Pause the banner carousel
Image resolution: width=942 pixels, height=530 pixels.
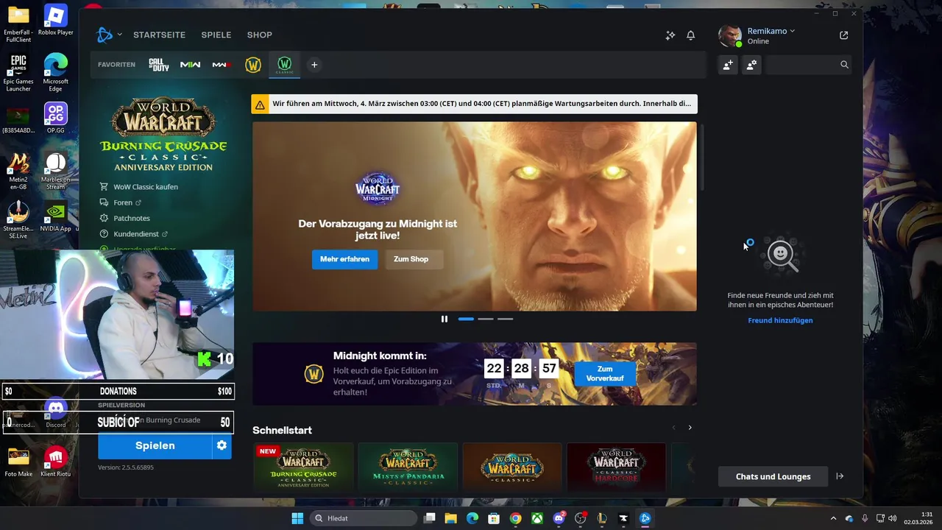[x=445, y=319]
